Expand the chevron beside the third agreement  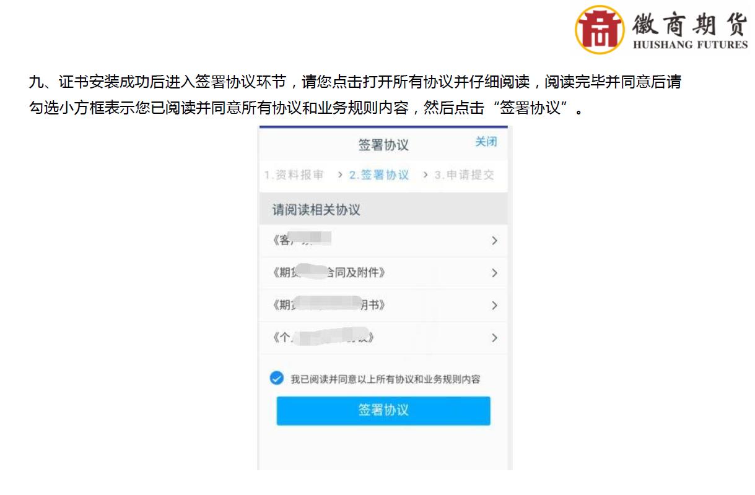click(494, 305)
